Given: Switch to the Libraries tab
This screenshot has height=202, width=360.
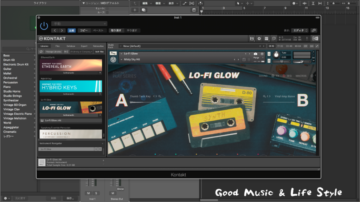Looking at the screenshot, I should coord(45,46).
